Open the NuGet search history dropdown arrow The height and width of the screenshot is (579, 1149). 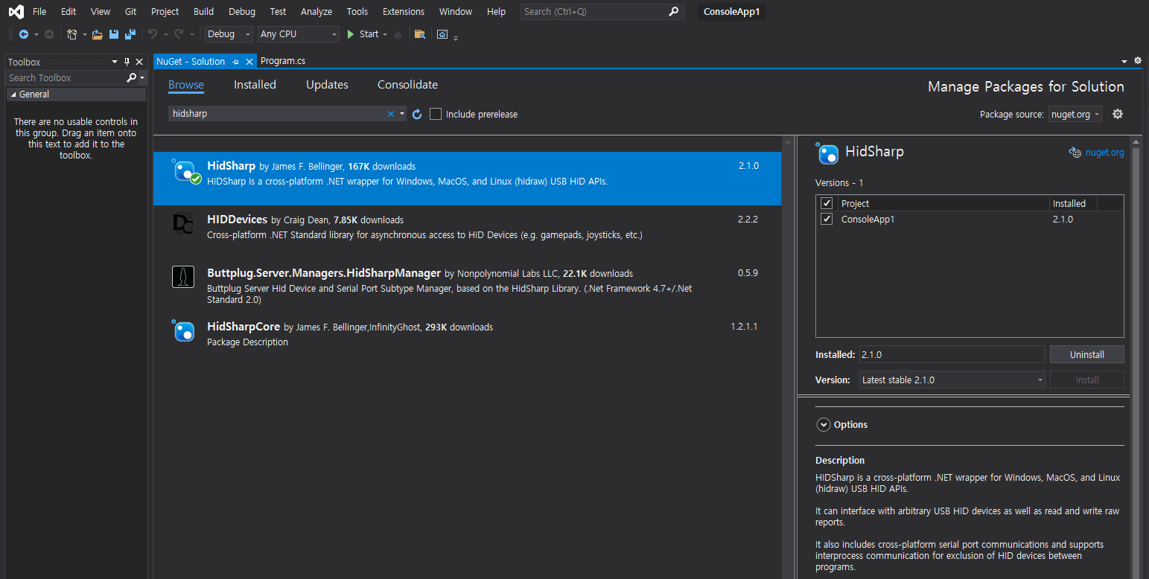[x=402, y=114]
